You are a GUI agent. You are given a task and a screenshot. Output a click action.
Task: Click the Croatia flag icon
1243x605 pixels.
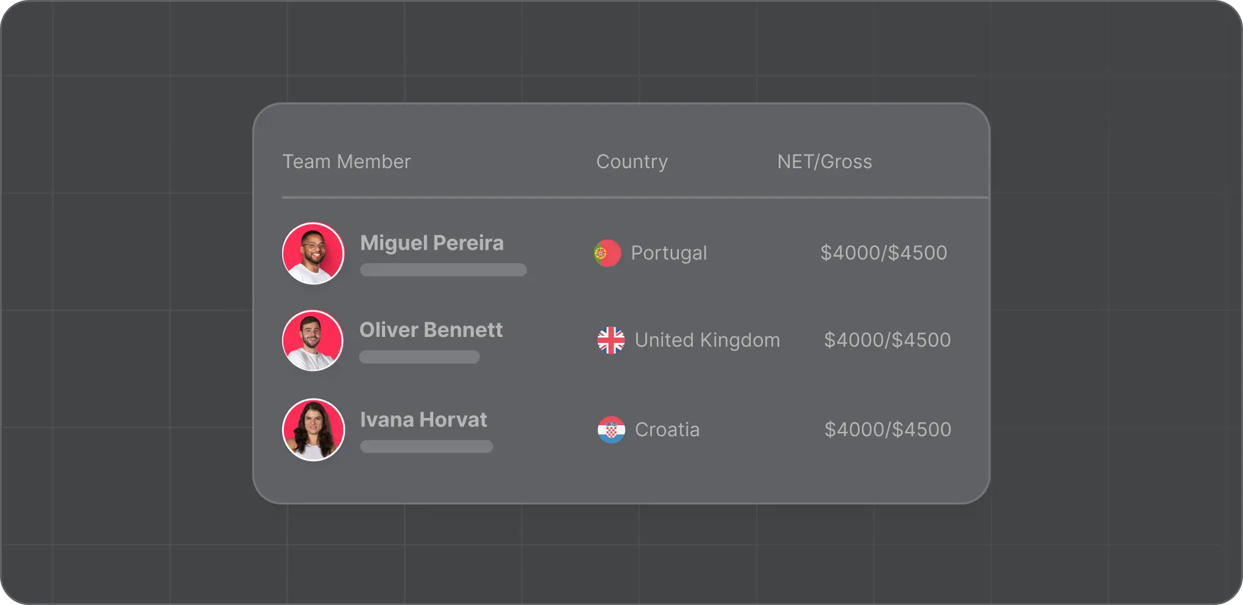[611, 430]
